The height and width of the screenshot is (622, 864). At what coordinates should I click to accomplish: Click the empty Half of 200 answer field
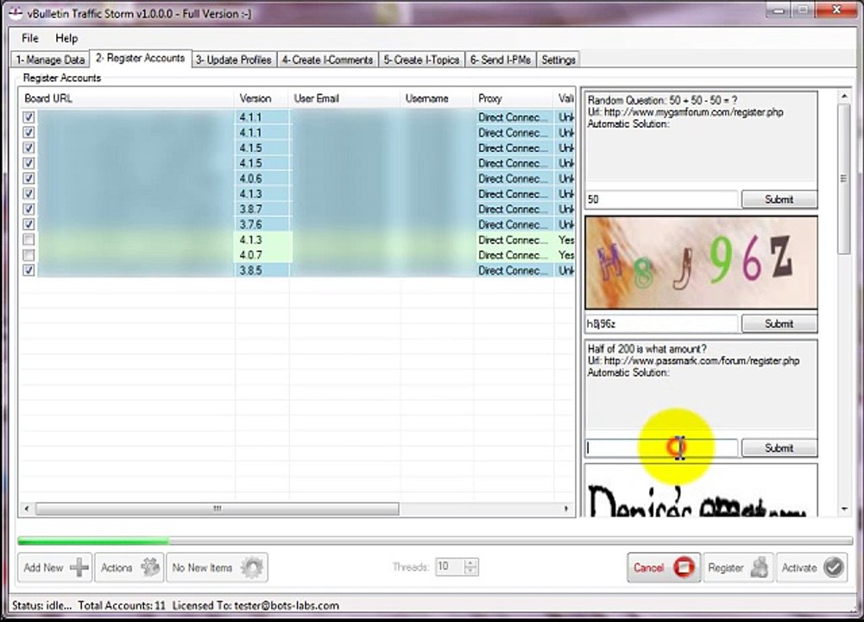tap(661, 447)
